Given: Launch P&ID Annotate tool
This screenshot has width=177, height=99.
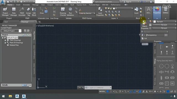Looking at the screenshot, I should tap(22, 12).
